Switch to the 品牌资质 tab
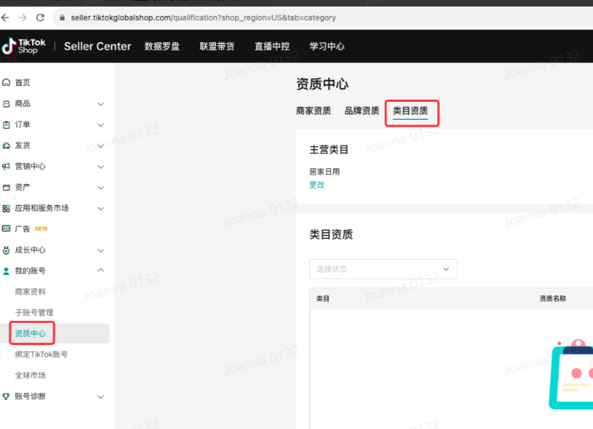 point(362,111)
